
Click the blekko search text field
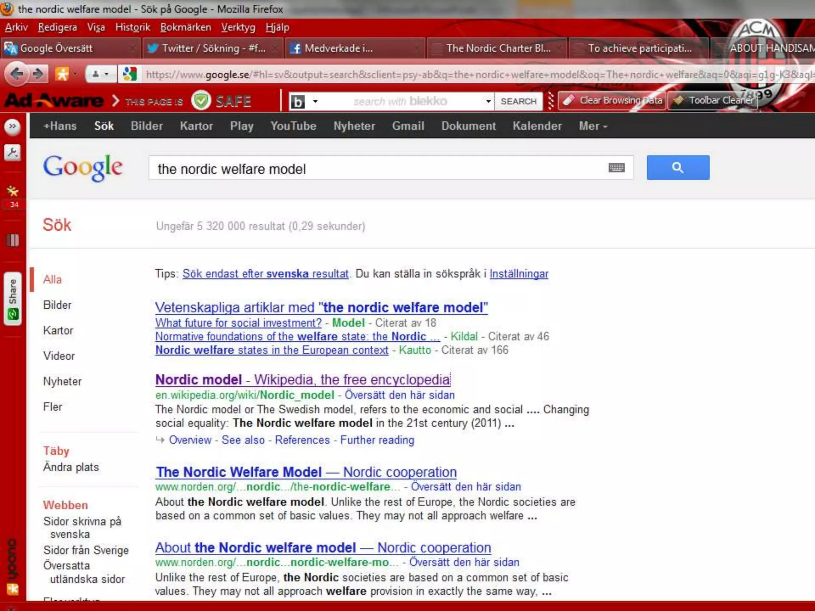(x=400, y=101)
